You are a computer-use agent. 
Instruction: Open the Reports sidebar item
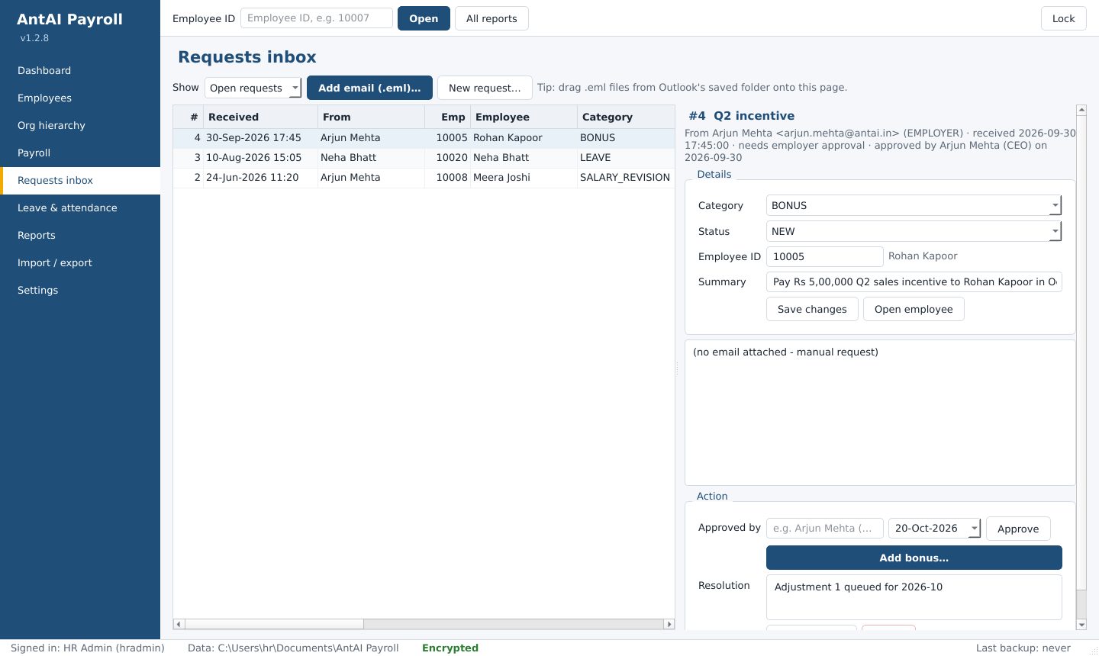(x=80, y=235)
